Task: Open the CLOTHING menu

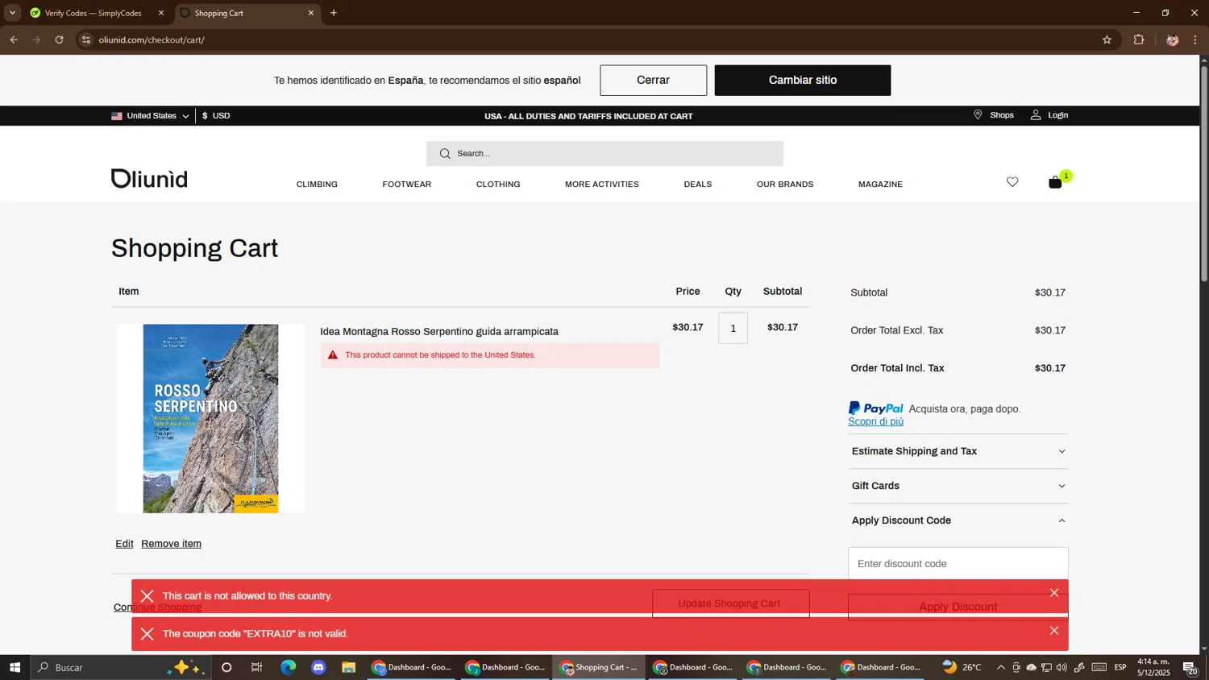Action: pyautogui.click(x=498, y=185)
